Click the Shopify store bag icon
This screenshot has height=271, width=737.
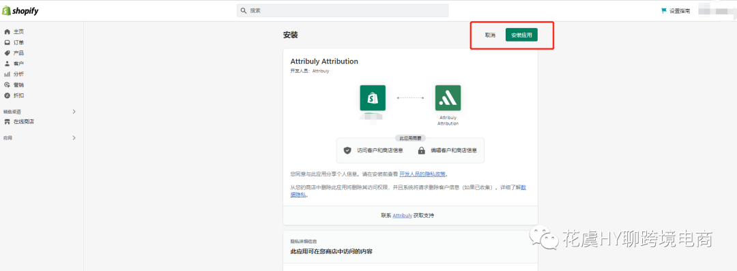tap(373, 98)
